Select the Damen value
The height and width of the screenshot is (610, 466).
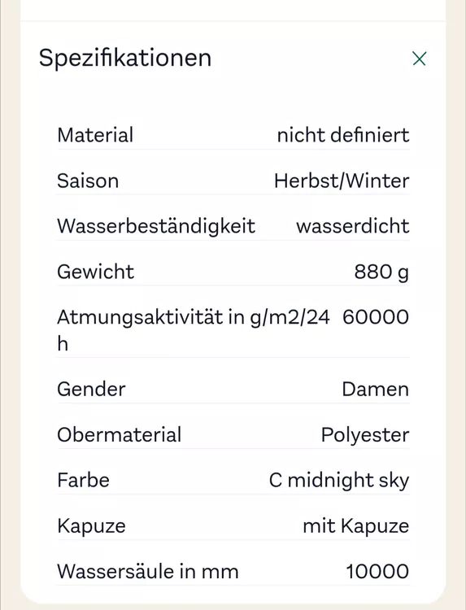pyautogui.click(x=376, y=389)
